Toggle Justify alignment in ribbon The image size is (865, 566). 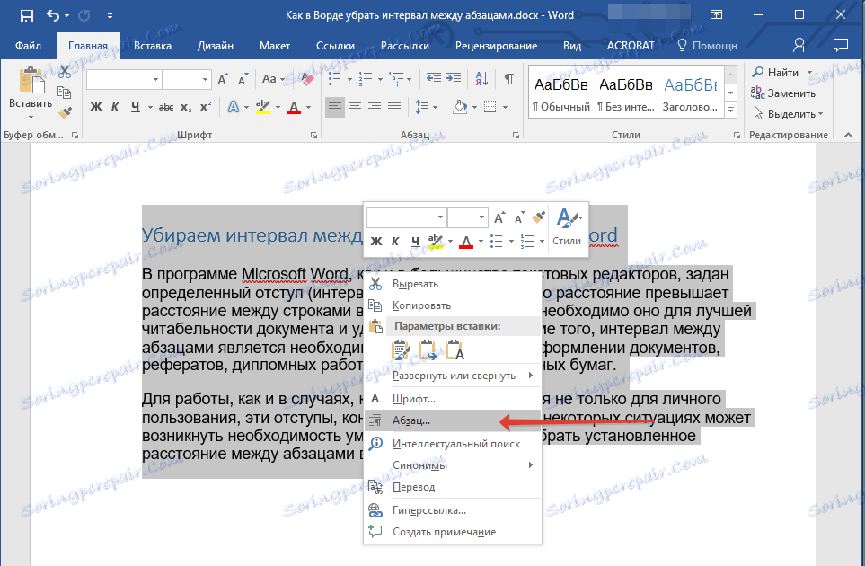point(394,107)
